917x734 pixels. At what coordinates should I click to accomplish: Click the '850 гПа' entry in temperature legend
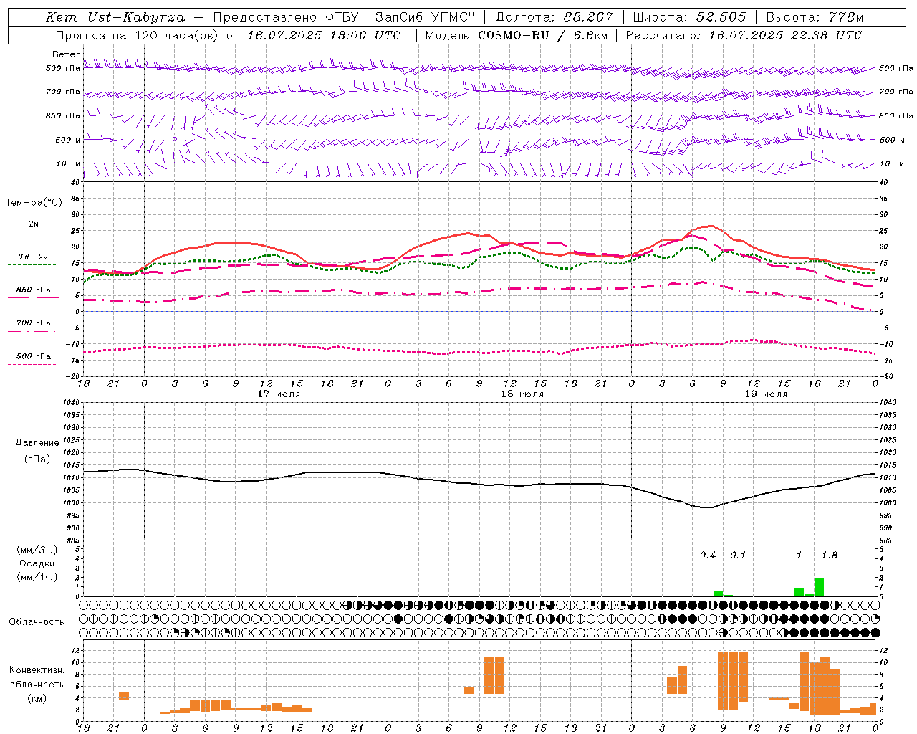tap(34, 290)
